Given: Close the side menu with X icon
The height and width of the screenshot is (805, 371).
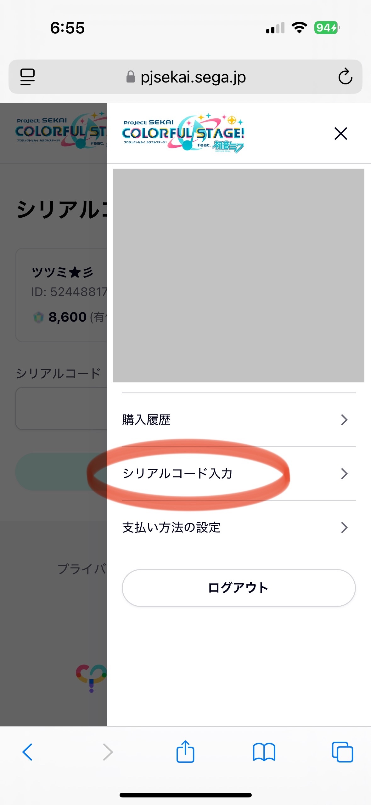Looking at the screenshot, I should pos(340,134).
